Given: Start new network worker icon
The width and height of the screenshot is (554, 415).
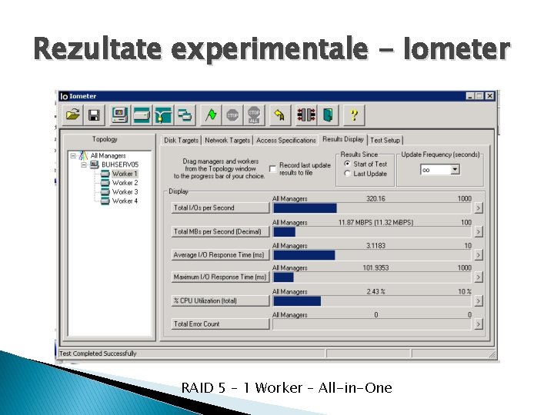Looking at the screenshot, I should [x=163, y=115].
